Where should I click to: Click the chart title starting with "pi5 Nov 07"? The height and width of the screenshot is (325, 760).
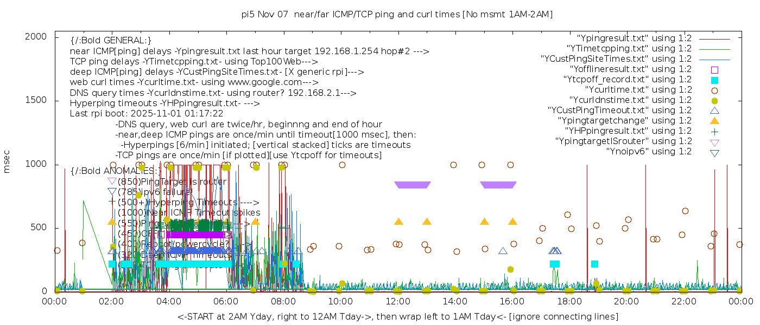click(397, 15)
